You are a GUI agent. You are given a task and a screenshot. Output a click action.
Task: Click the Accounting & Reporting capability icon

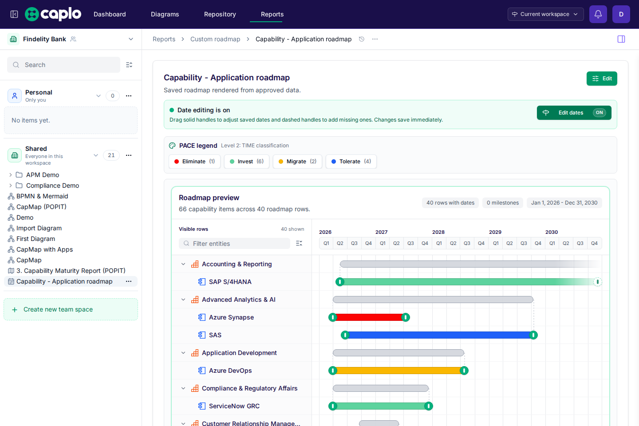pyautogui.click(x=195, y=264)
